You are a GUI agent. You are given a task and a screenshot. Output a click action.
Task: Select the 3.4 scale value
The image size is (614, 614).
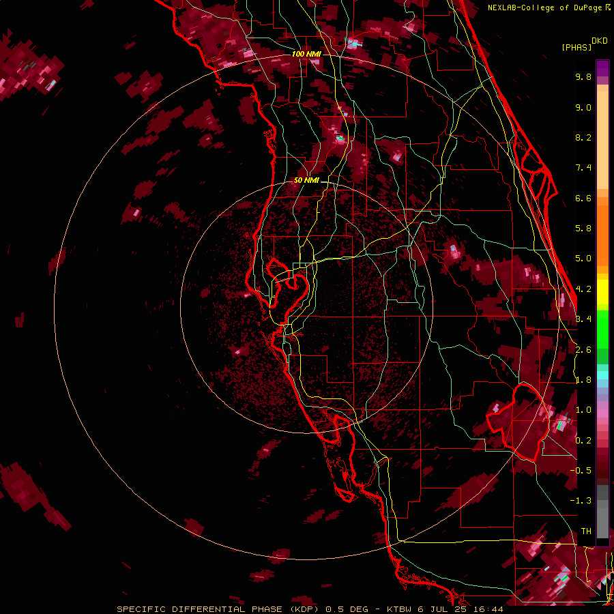click(583, 319)
